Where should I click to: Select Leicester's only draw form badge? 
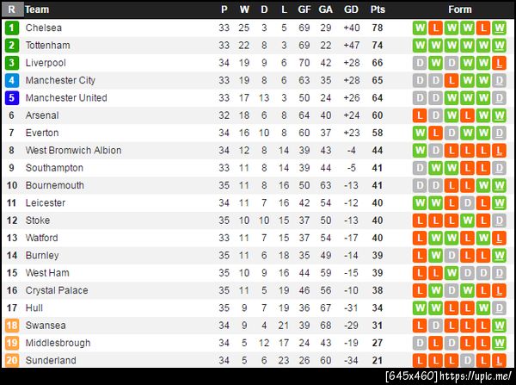[x=467, y=203]
